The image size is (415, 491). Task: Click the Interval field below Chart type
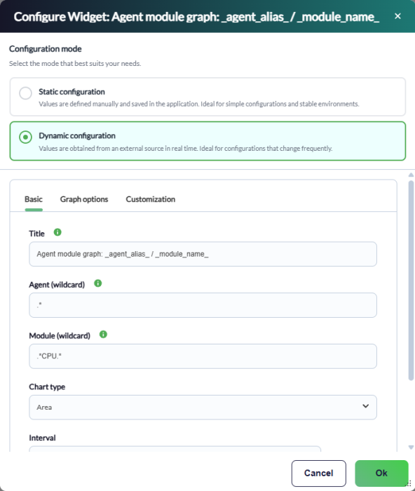pyautogui.click(x=175, y=449)
